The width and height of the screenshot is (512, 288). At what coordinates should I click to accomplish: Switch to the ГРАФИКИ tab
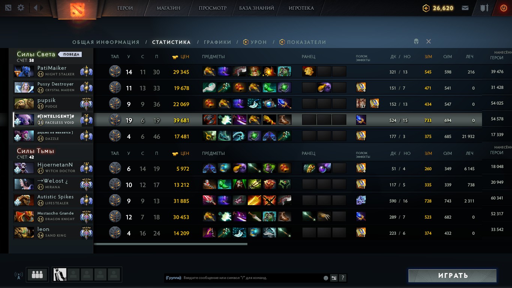click(x=217, y=42)
